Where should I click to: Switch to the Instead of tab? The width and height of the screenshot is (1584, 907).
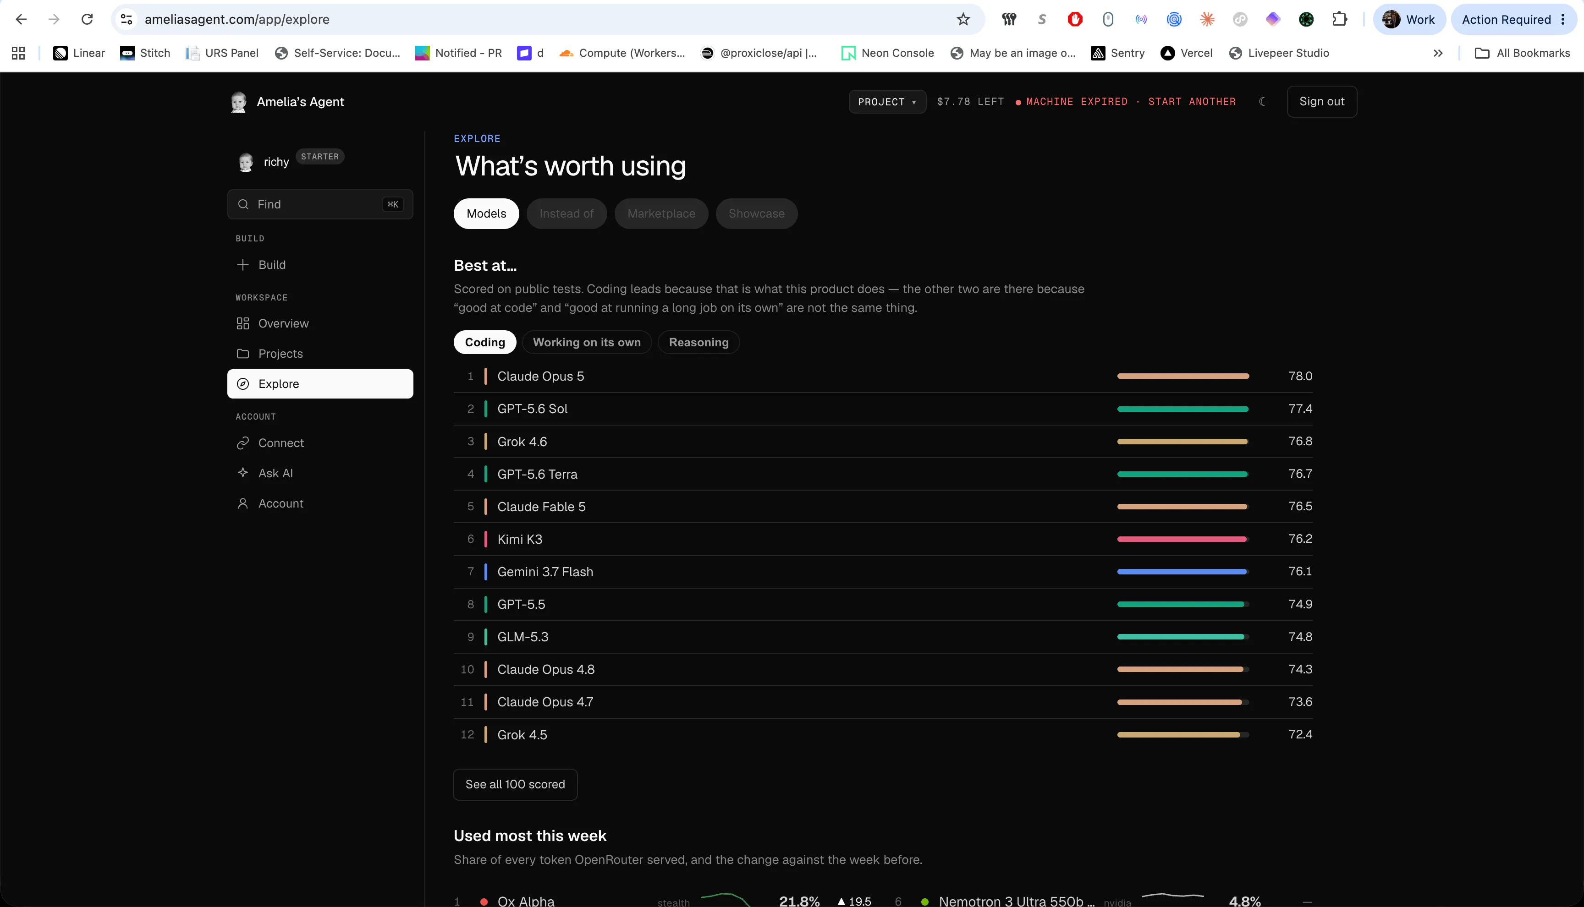[566, 213]
